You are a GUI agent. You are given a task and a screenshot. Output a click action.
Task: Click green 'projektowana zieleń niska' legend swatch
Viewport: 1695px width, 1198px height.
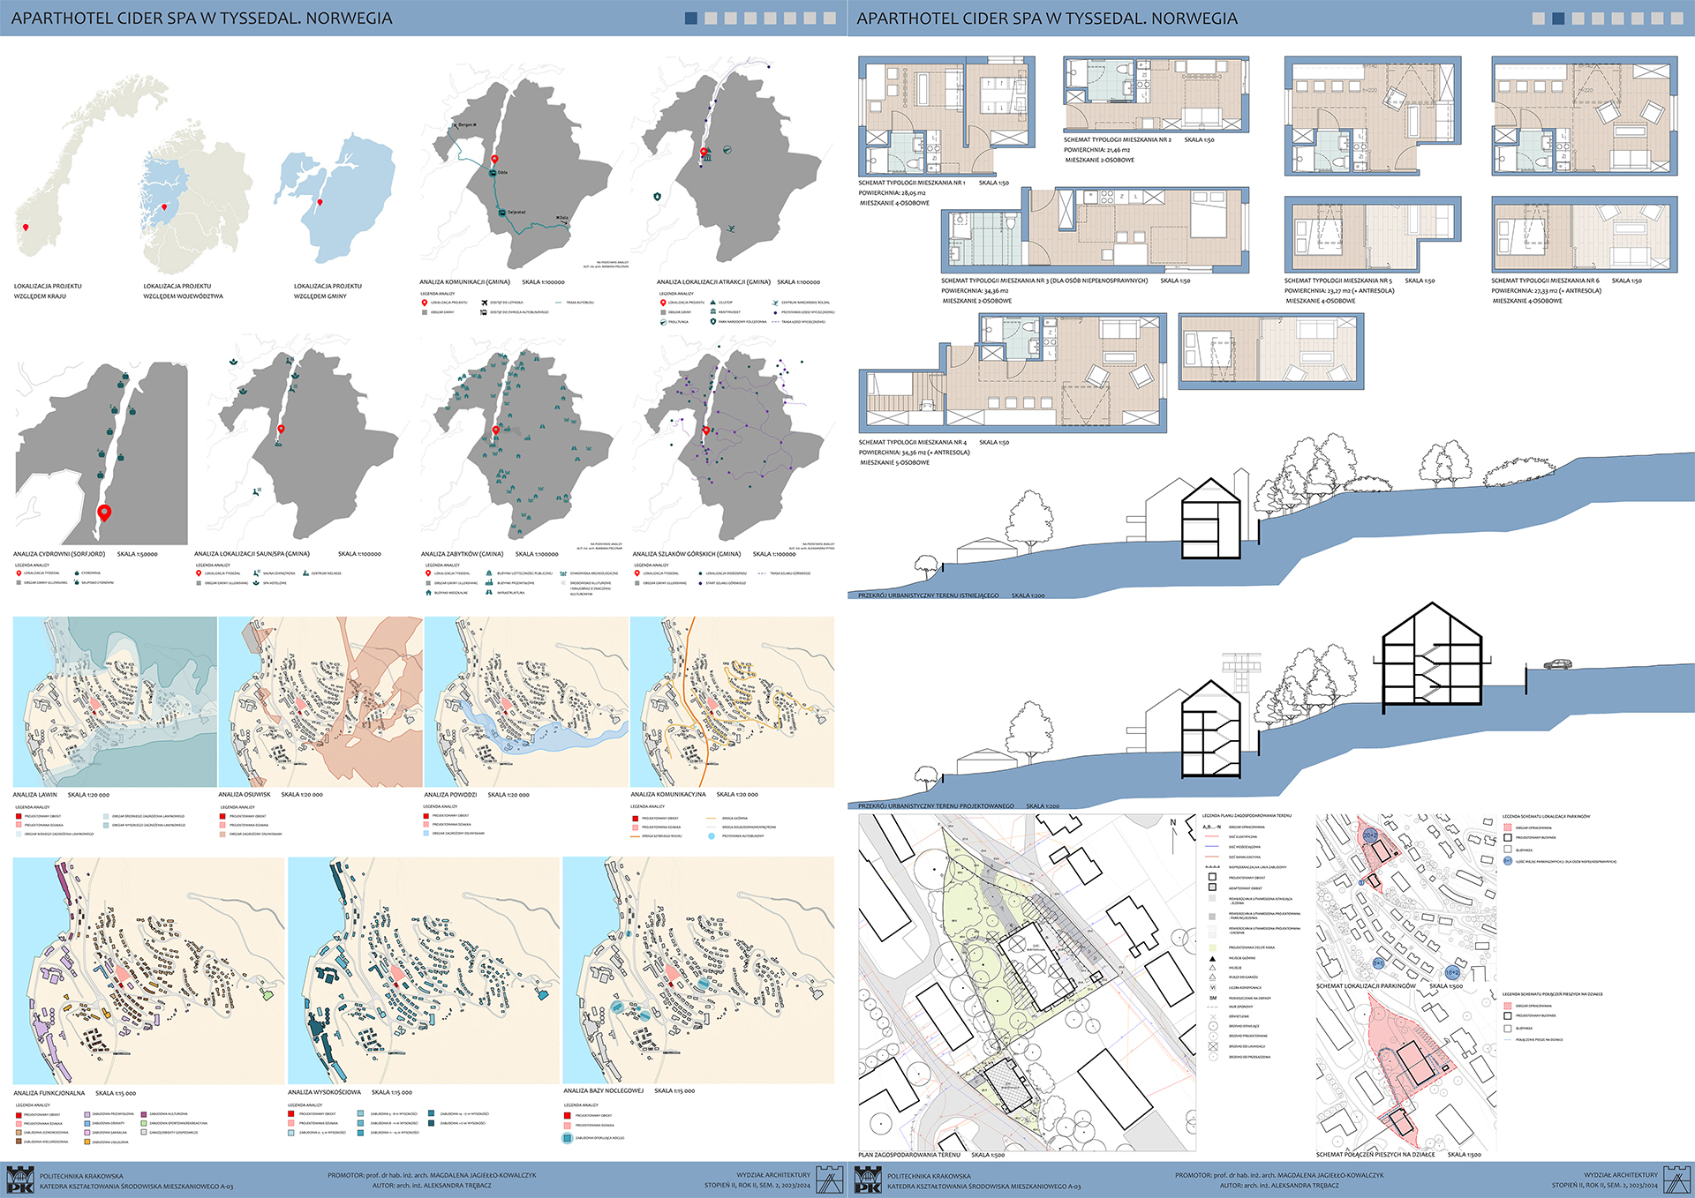1212,947
